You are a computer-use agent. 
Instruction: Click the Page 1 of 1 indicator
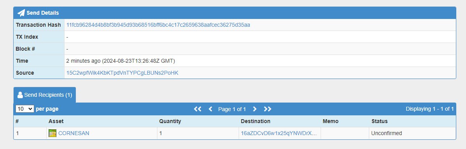232,109
